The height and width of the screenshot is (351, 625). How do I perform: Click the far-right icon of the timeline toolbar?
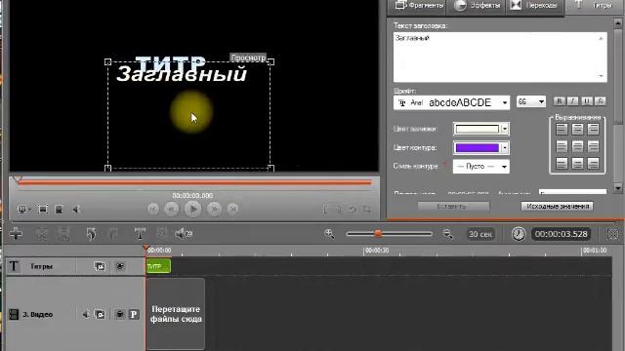click(x=613, y=234)
